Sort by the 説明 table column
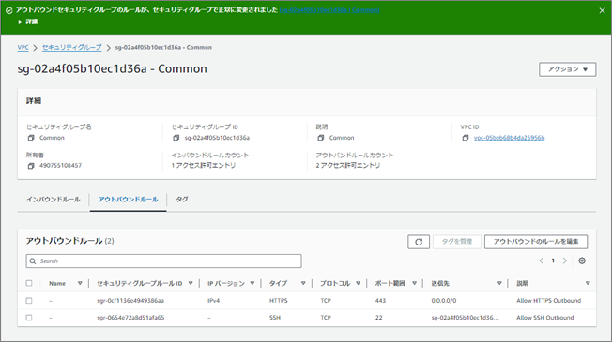 pos(588,284)
